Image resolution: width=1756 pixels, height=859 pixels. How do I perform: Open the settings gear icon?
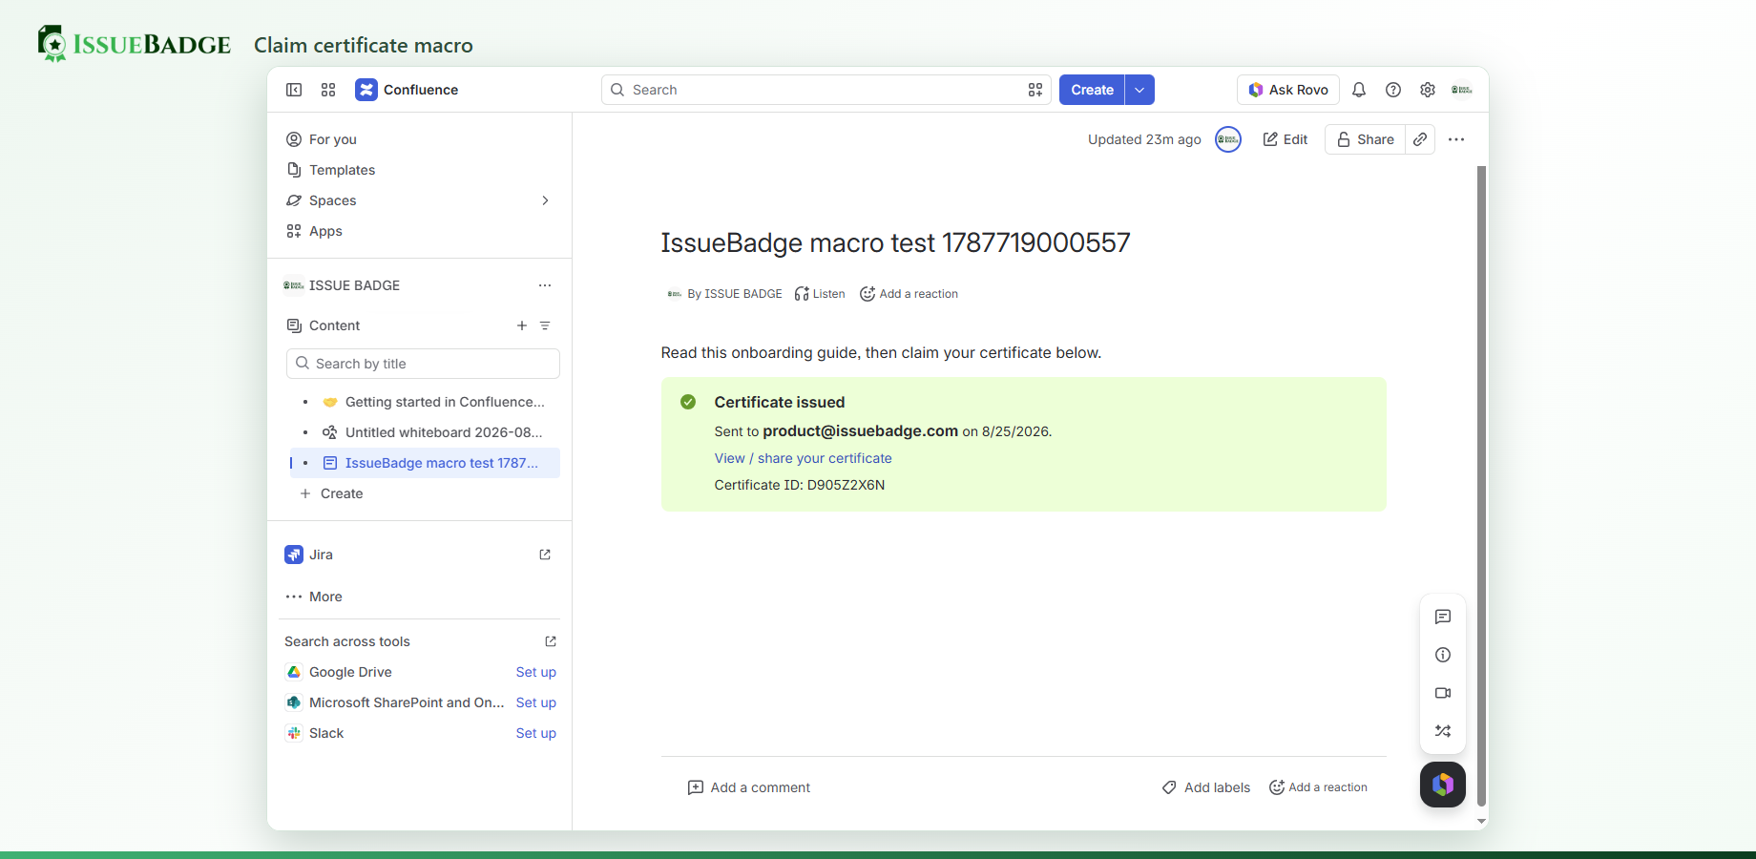pyautogui.click(x=1428, y=90)
